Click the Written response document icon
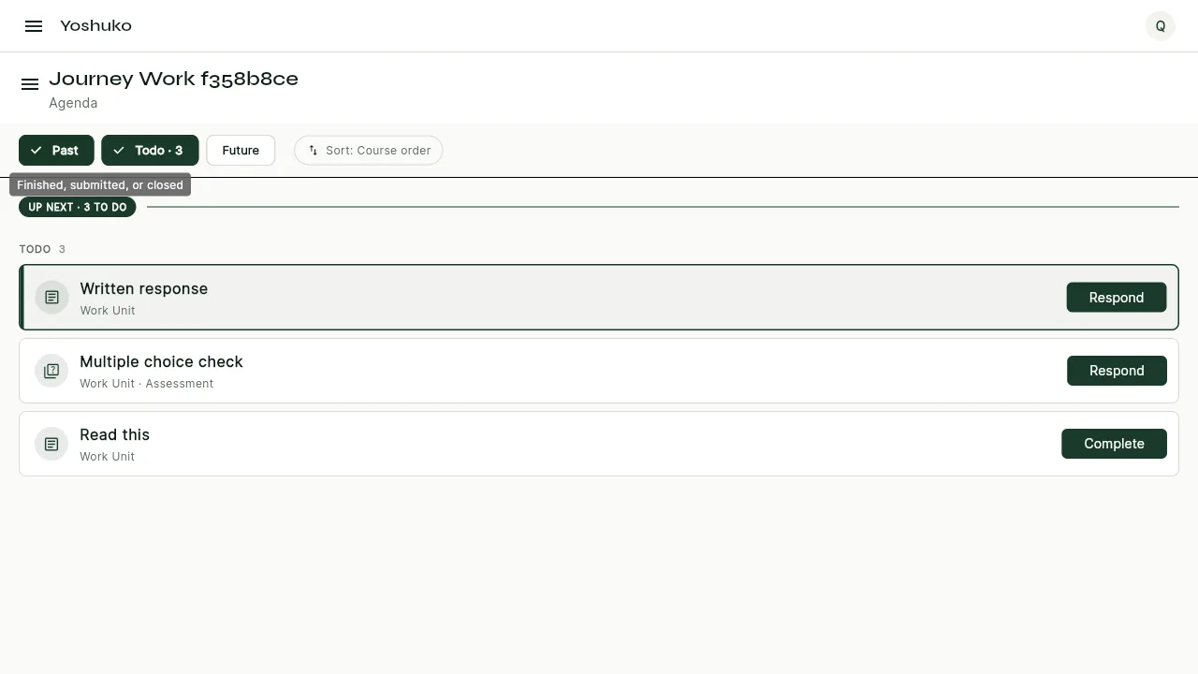Image resolution: width=1198 pixels, height=674 pixels. pos(51,298)
